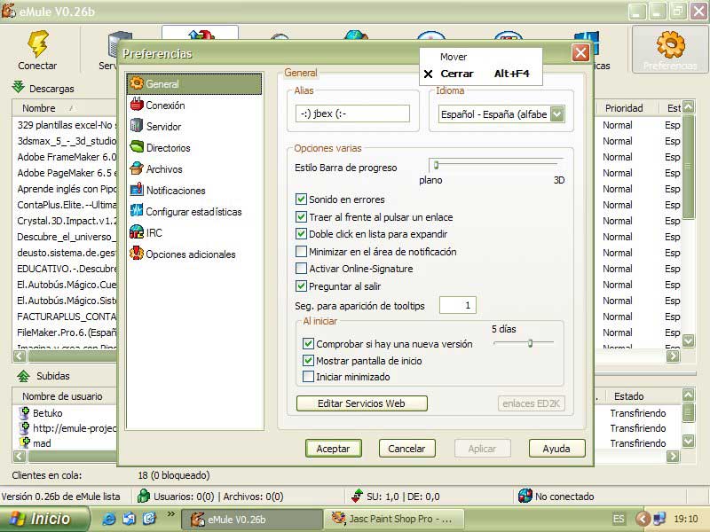Open the Directorios settings section

168,147
